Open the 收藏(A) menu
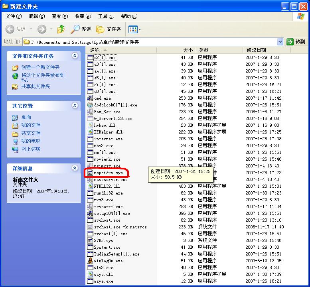Screen dimensions: 310x287 coord(83,16)
